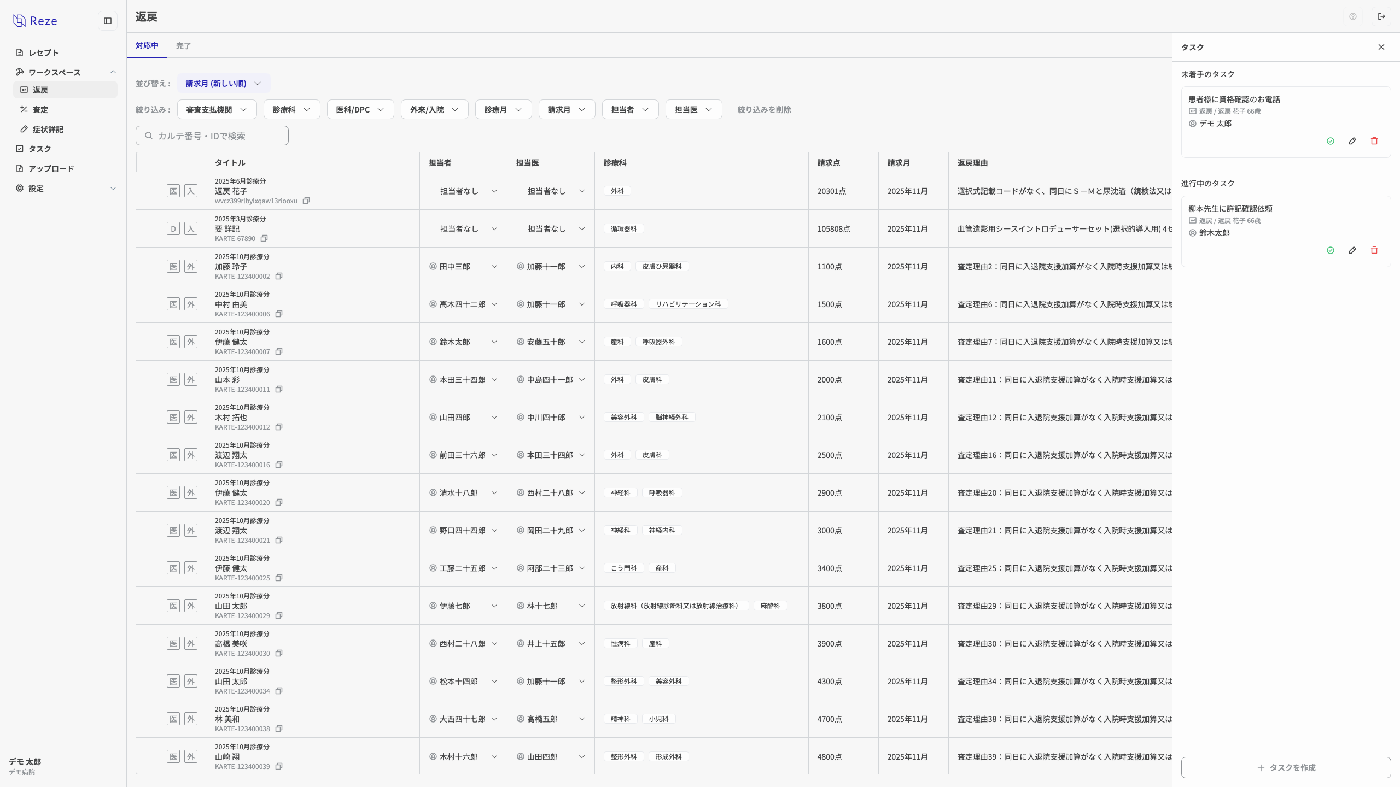Open the 担当者 dropdown for 加藤 玲子

(x=463, y=266)
